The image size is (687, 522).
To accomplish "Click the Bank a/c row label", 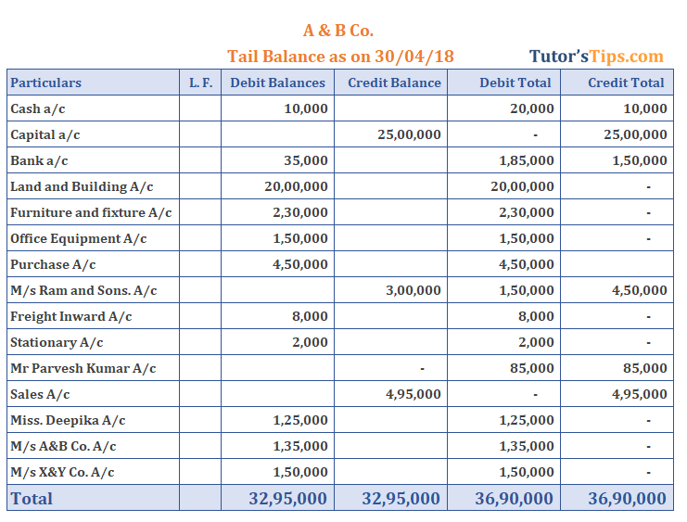I will (x=39, y=160).
